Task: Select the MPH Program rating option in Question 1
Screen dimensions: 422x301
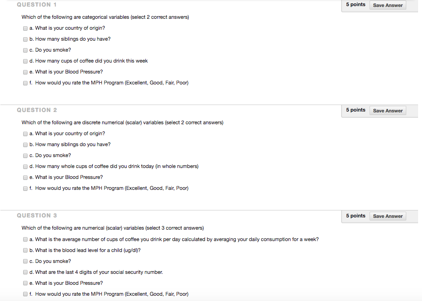Action: 25,83
